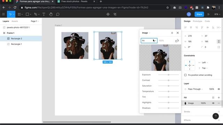
Task: Open the Help question mark button
Action: tap(216, 116)
